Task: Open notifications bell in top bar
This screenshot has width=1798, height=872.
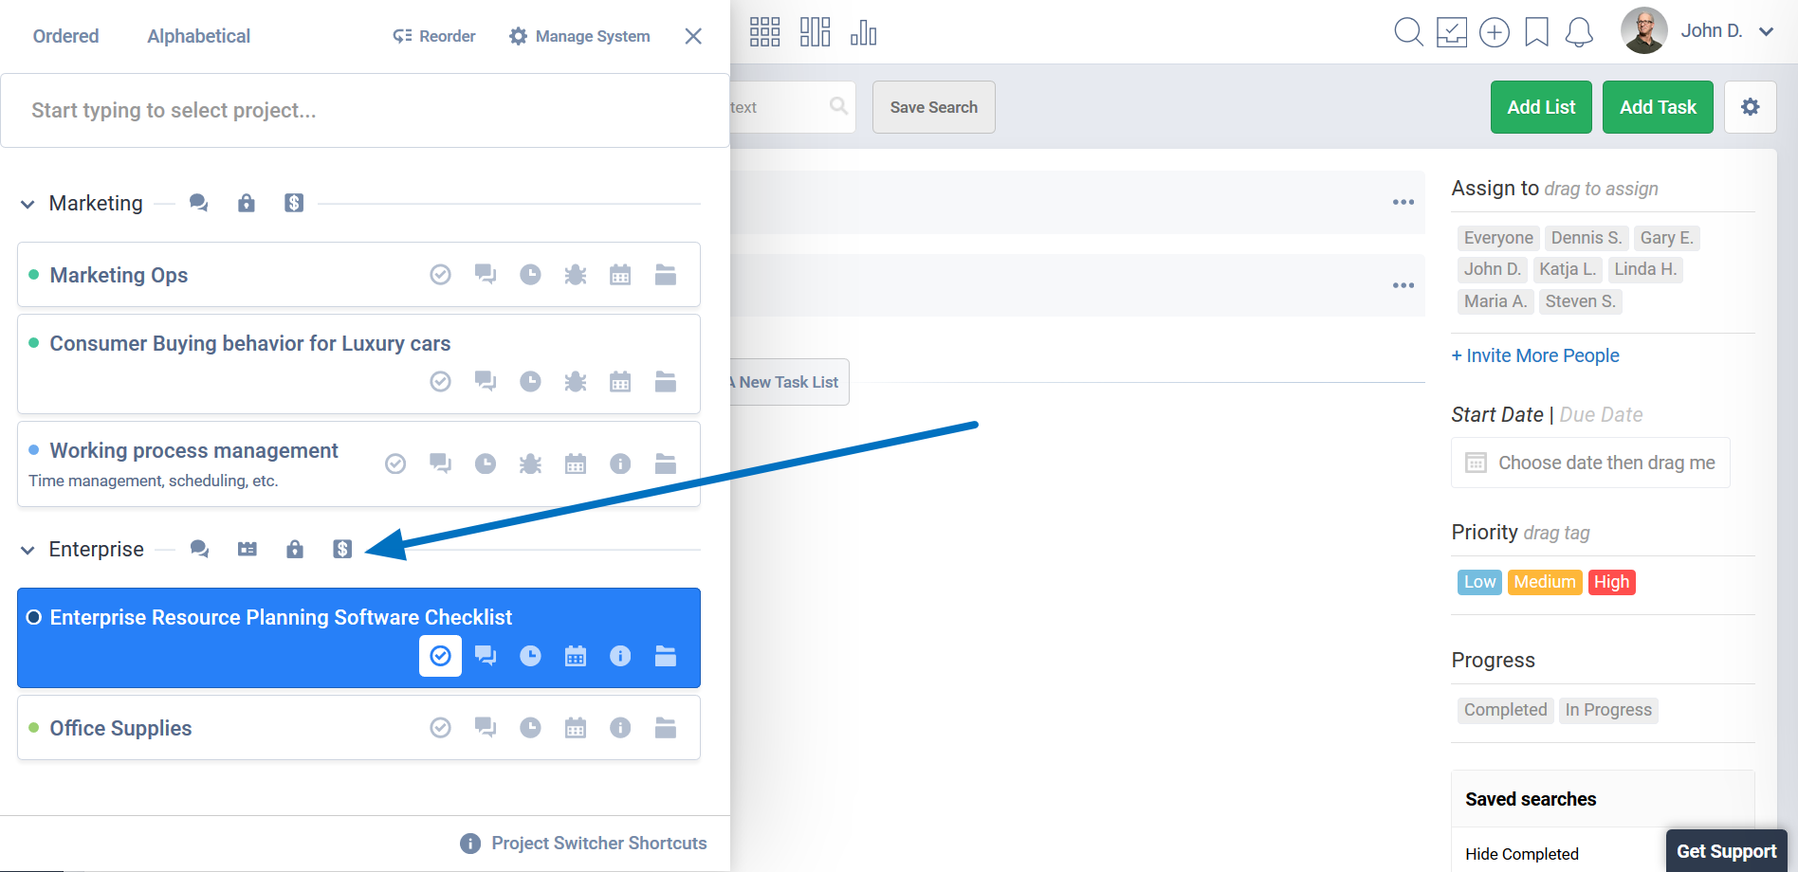Action: pyautogui.click(x=1579, y=32)
